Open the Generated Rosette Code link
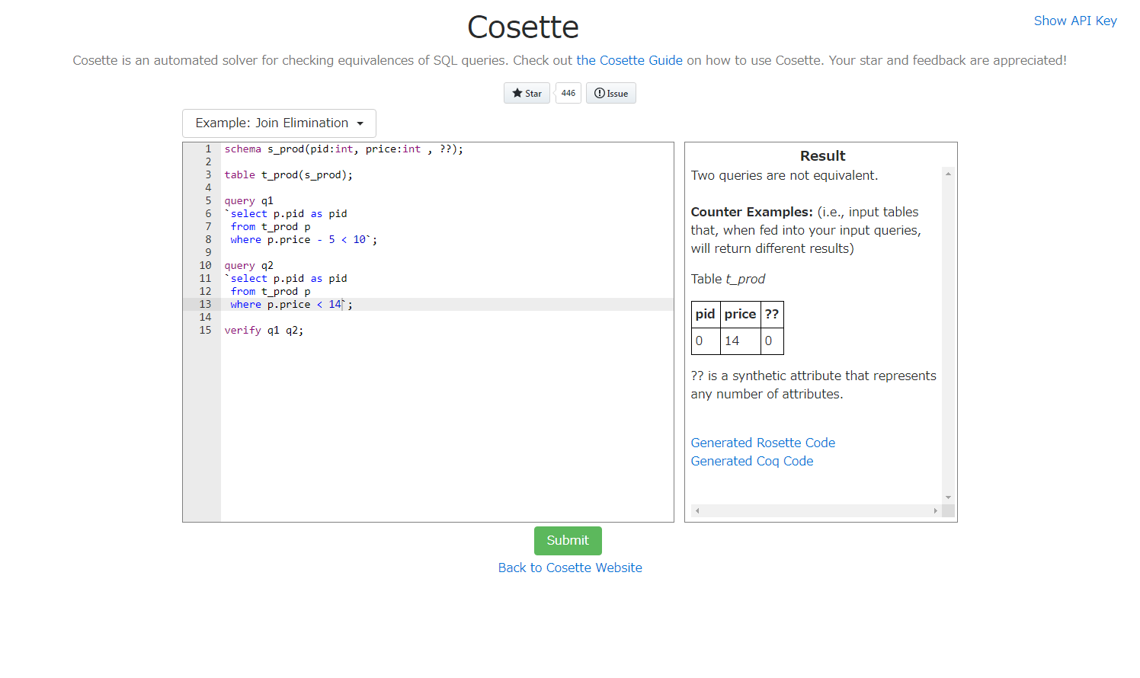Image resolution: width=1140 pixels, height=678 pixels. pos(763,443)
